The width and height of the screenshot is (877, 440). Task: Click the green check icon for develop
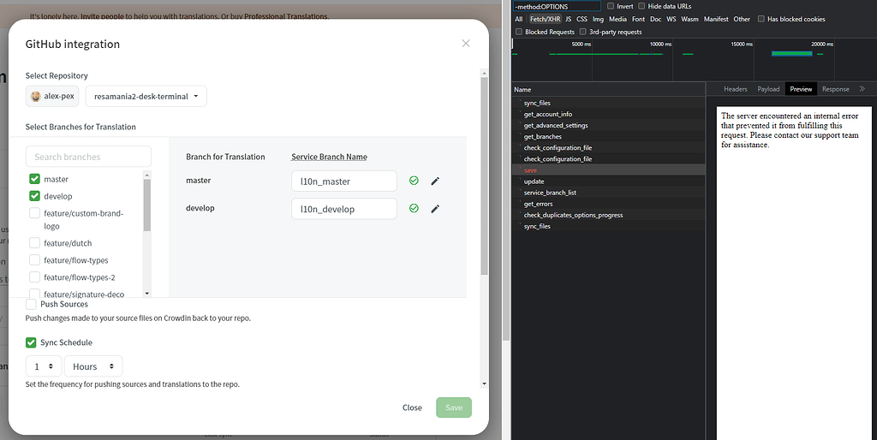coord(414,208)
